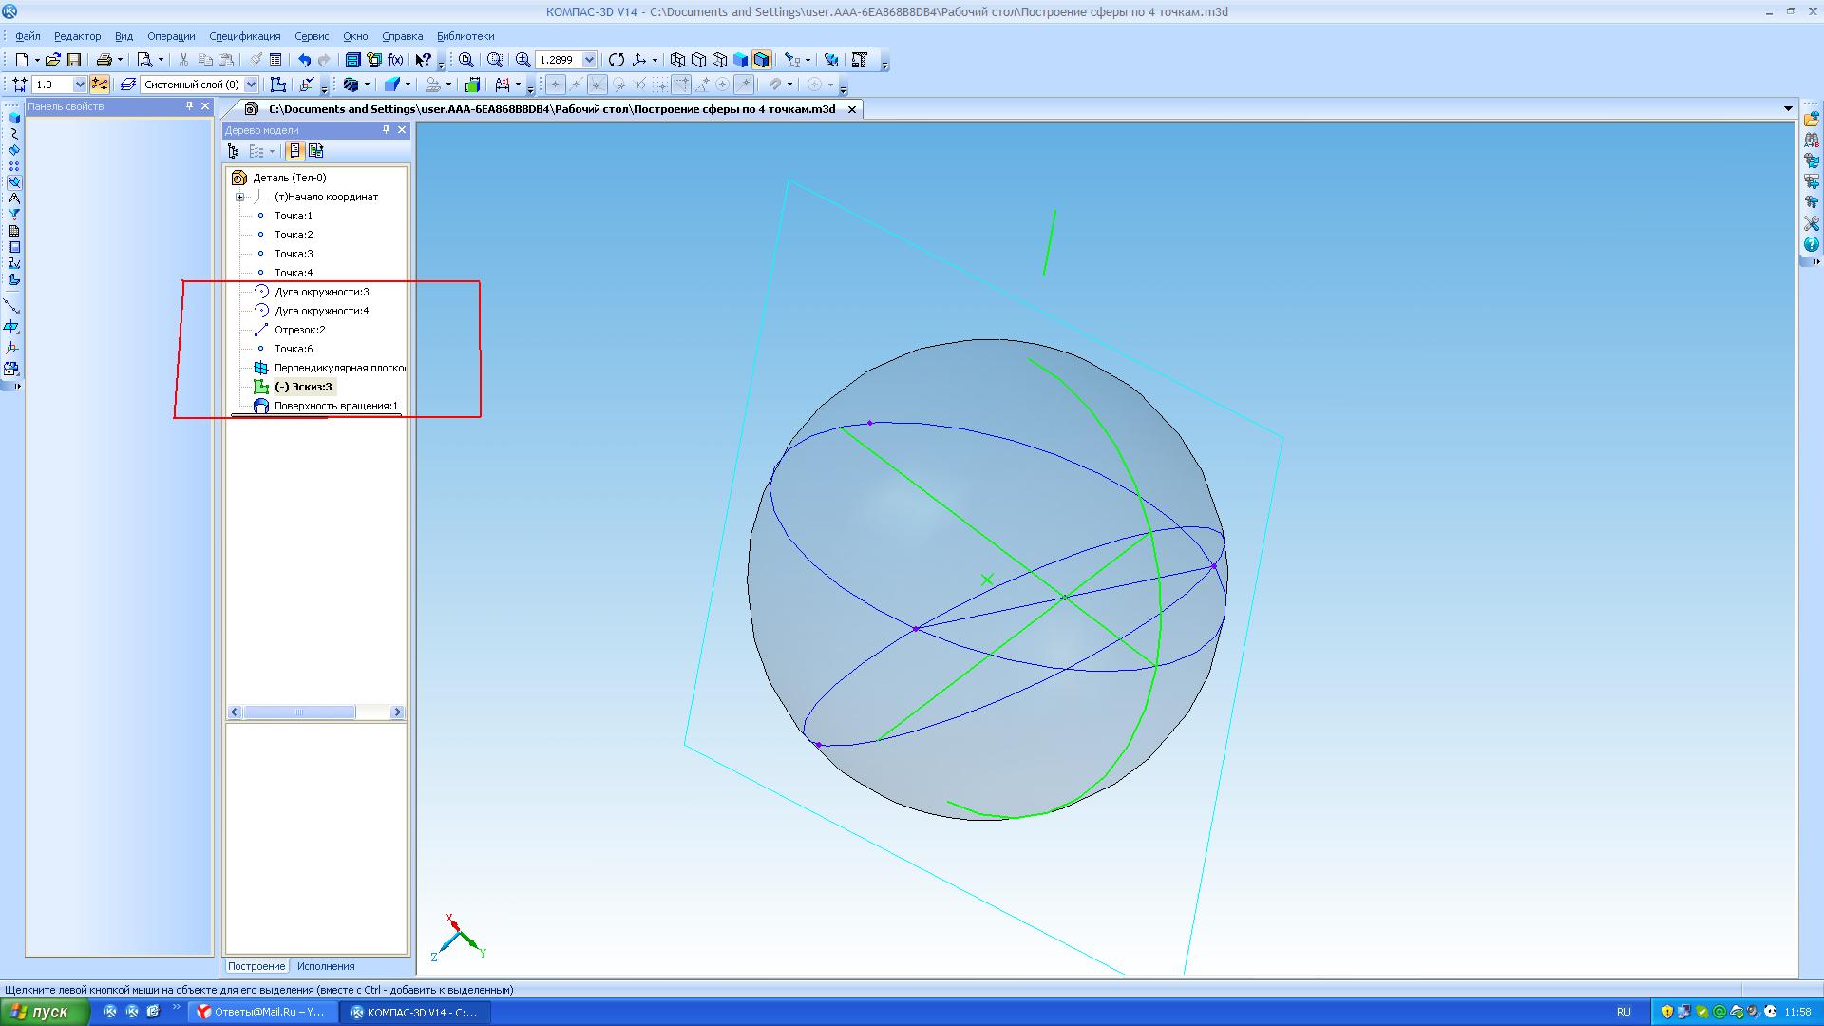1824x1026 pixels.
Task: Open the Сервис menu
Action: 312,36
